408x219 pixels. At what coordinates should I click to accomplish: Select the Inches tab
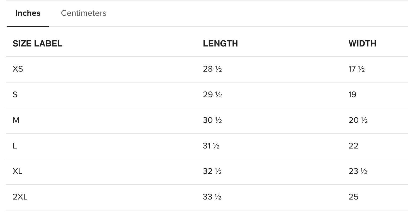pyautogui.click(x=28, y=13)
